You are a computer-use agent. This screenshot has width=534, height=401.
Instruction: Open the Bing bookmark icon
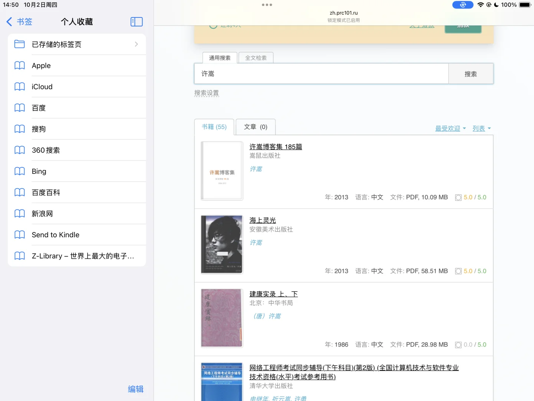point(20,171)
